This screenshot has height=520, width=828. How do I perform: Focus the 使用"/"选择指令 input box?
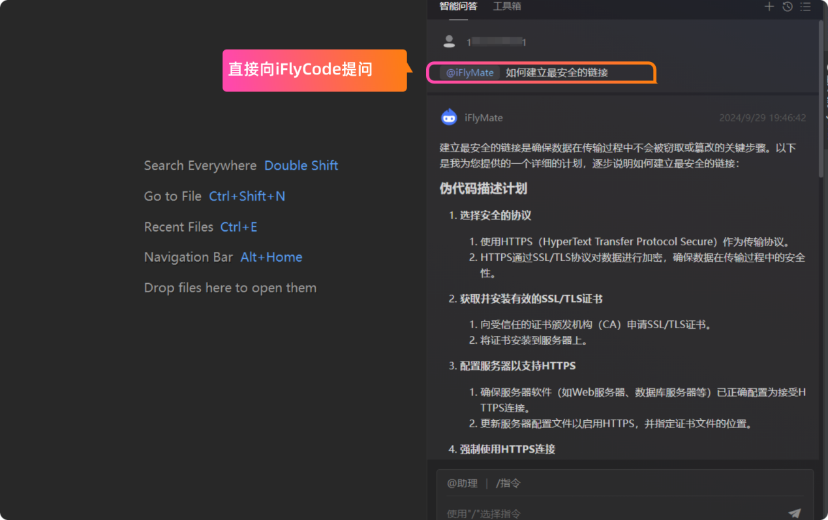click(613, 513)
